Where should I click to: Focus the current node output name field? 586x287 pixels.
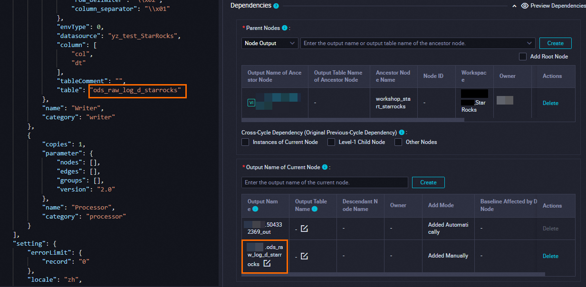coord(325,182)
